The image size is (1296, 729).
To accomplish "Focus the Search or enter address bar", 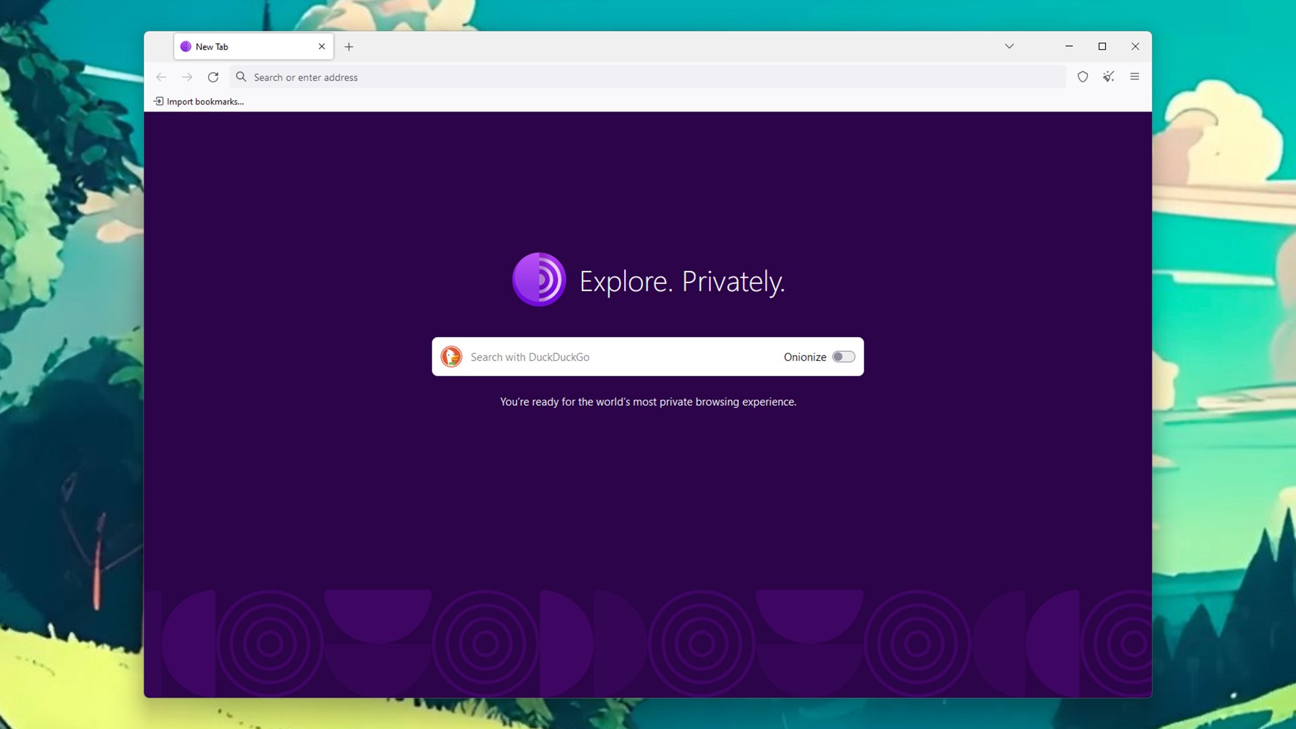I will 648,77.
